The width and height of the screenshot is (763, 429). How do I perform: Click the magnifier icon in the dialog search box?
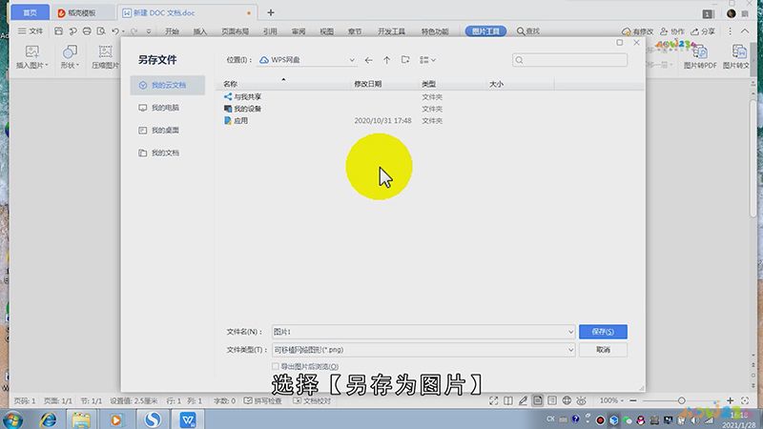[x=519, y=60]
